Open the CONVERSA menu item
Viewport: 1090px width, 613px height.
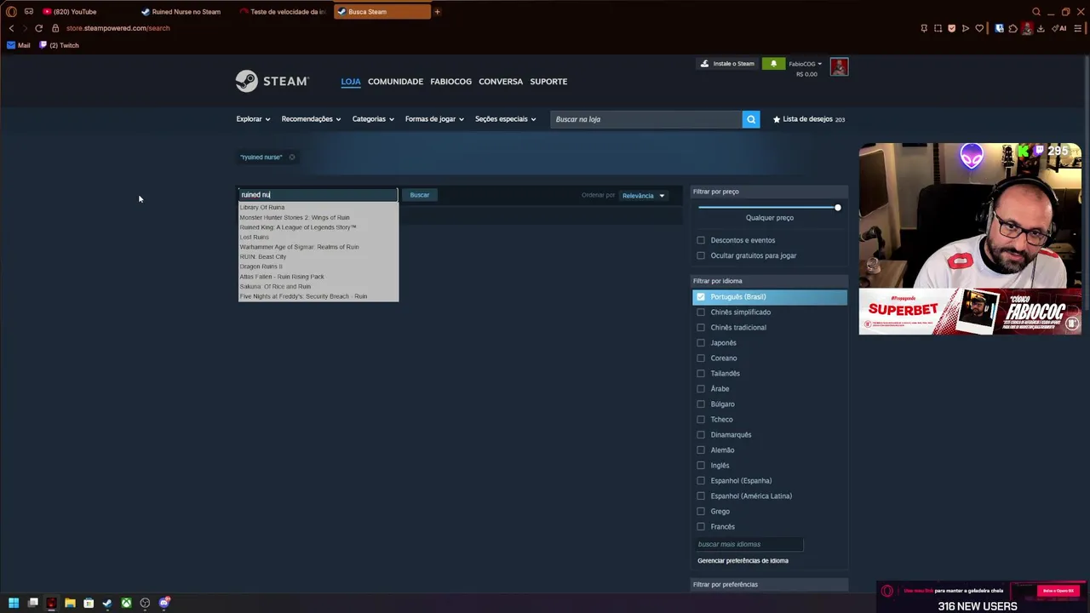click(501, 82)
